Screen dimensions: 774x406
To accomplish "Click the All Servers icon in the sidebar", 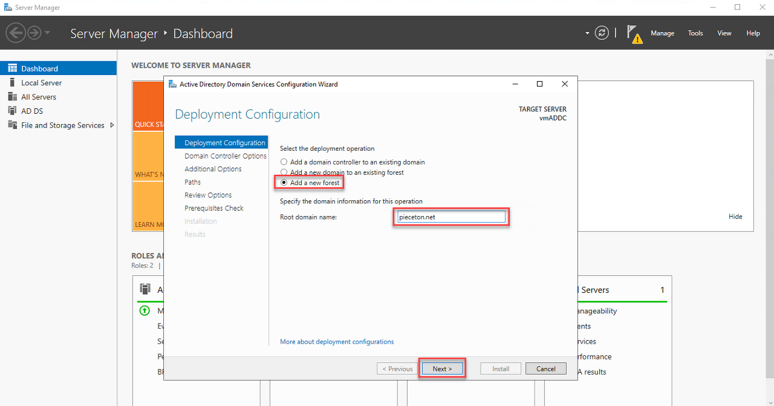I will pos(12,97).
